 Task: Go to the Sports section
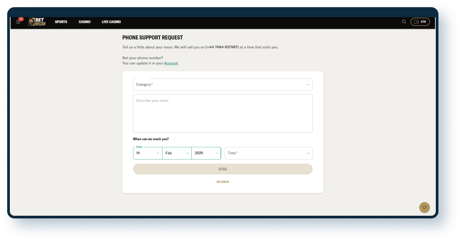point(61,22)
